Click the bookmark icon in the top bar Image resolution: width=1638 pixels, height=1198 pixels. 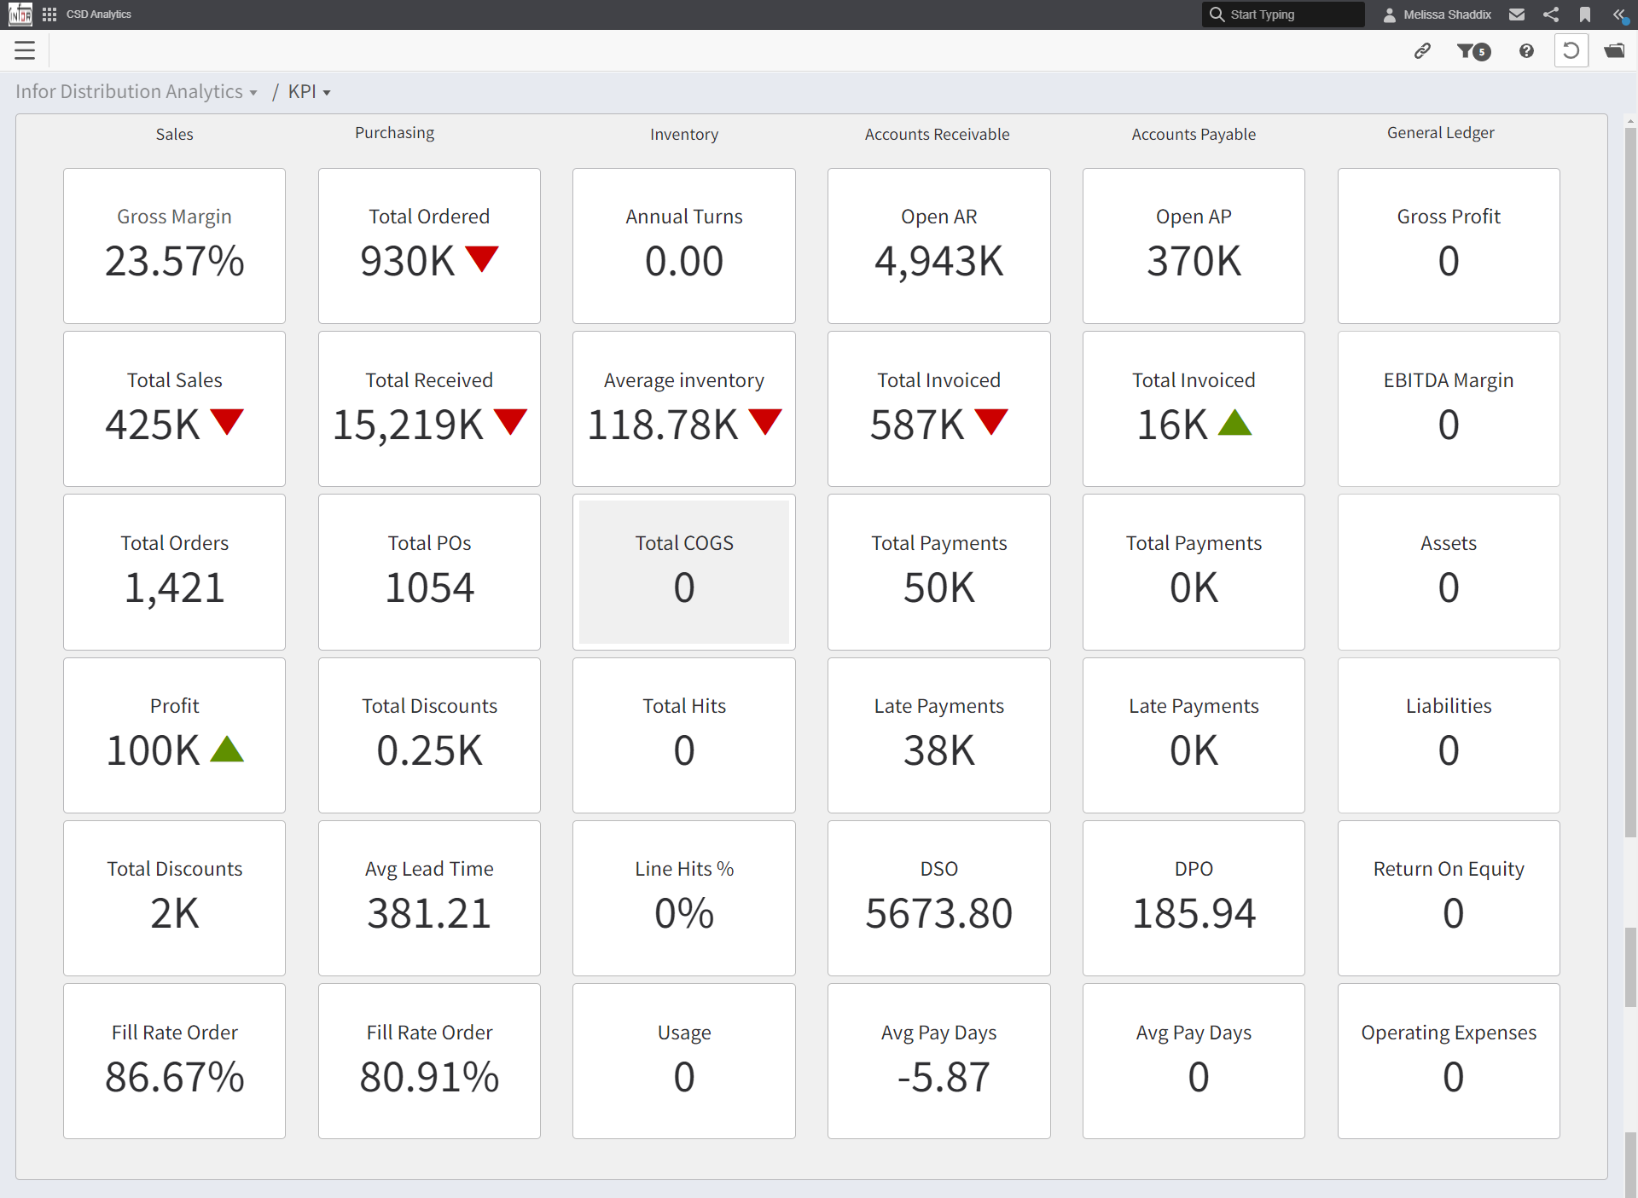(x=1586, y=14)
